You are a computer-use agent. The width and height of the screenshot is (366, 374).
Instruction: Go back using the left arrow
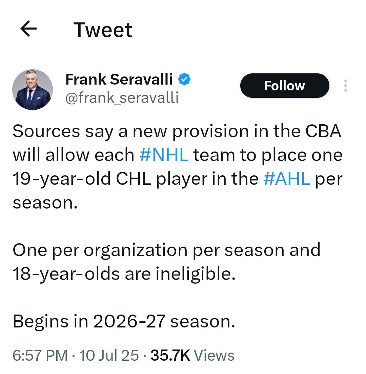click(28, 29)
